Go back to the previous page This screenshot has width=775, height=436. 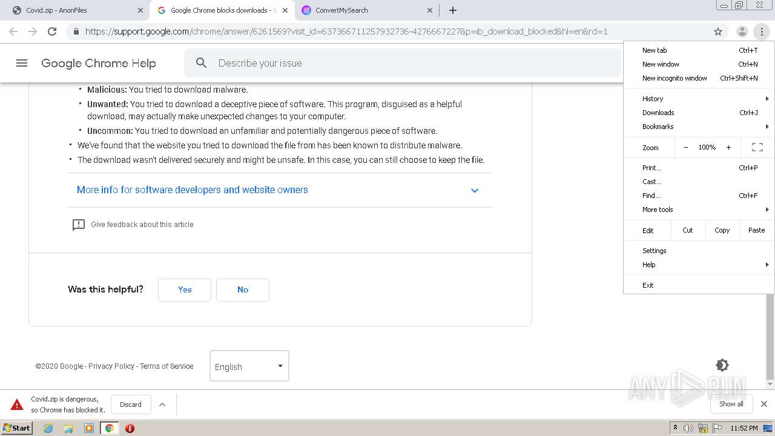pos(13,31)
